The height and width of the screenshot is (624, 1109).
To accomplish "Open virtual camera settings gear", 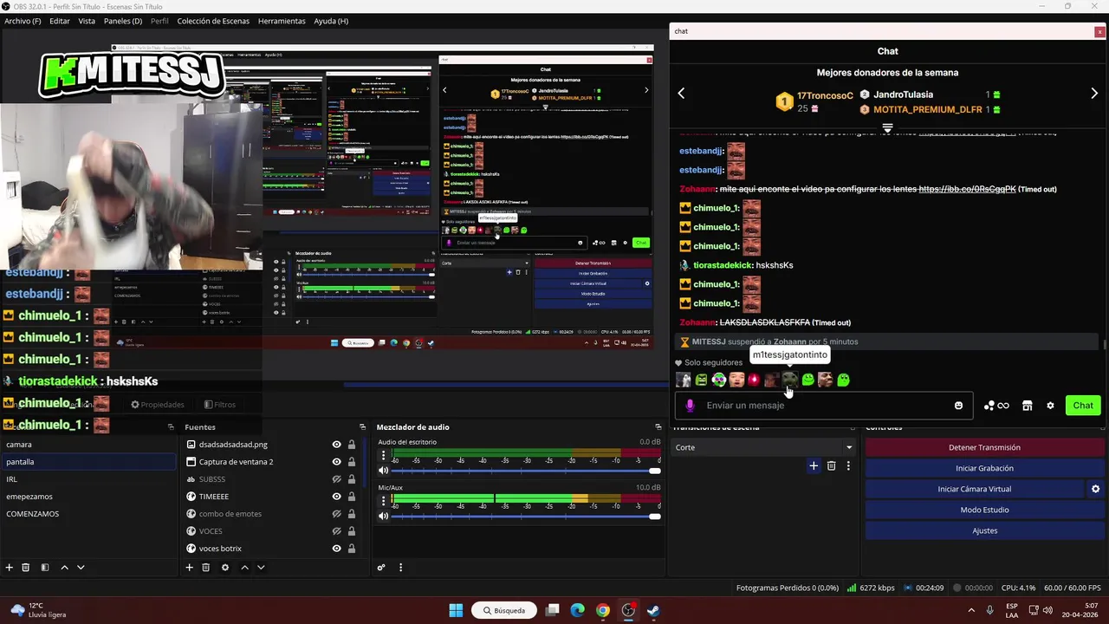I will [x=1095, y=489].
